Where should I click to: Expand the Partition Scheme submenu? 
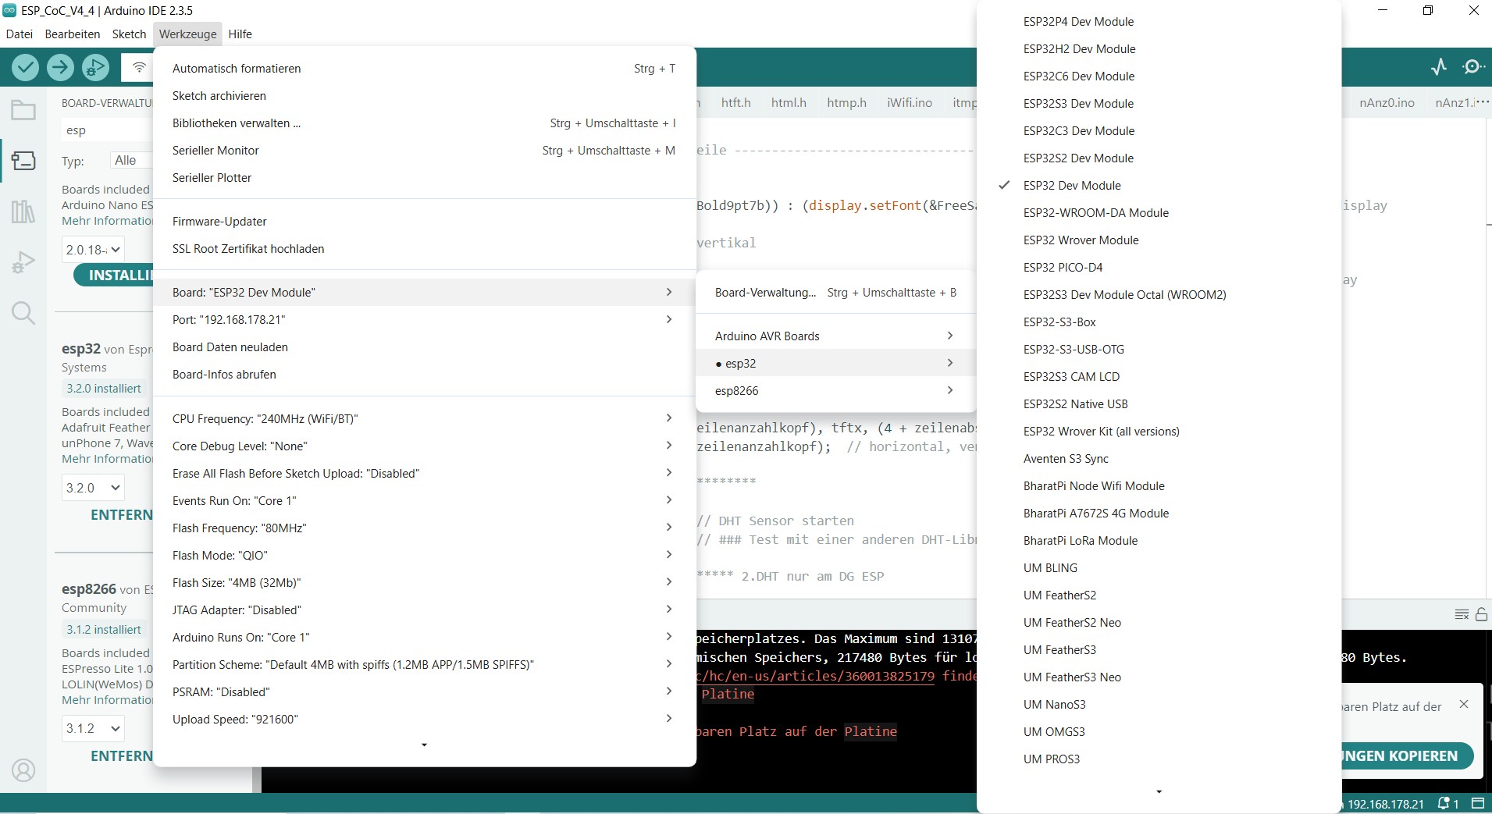(424, 665)
